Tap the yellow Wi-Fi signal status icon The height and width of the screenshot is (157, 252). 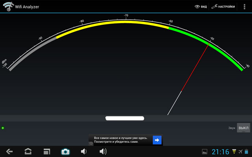tap(234, 151)
